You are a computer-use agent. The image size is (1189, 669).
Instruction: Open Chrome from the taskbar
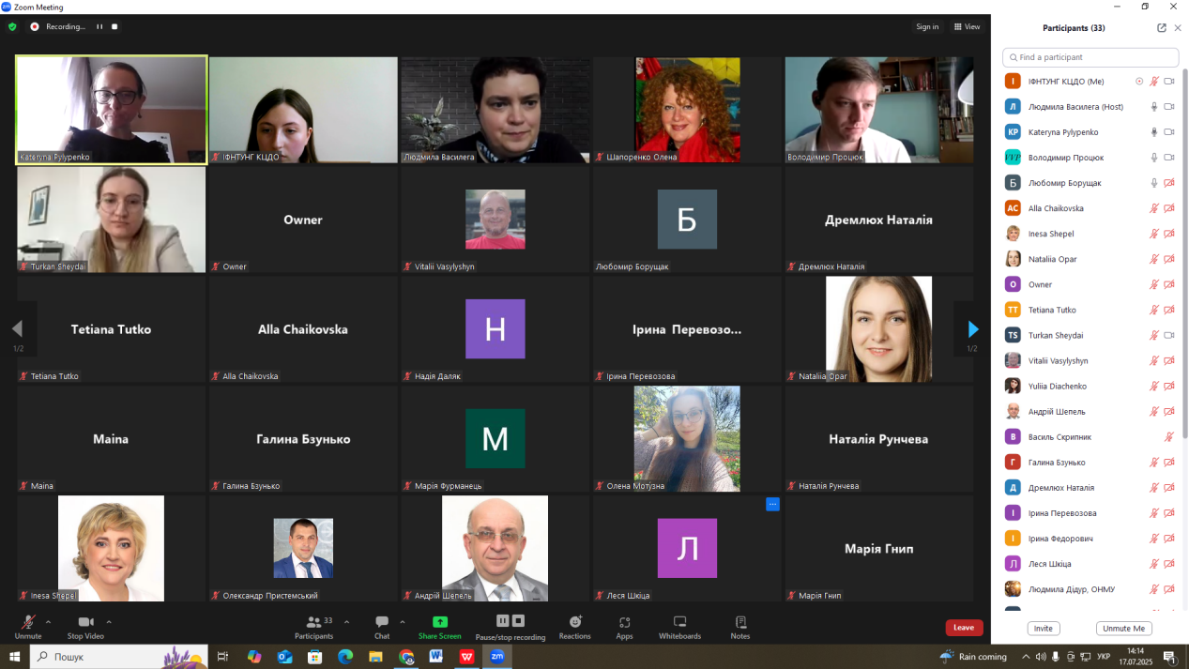[406, 657]
